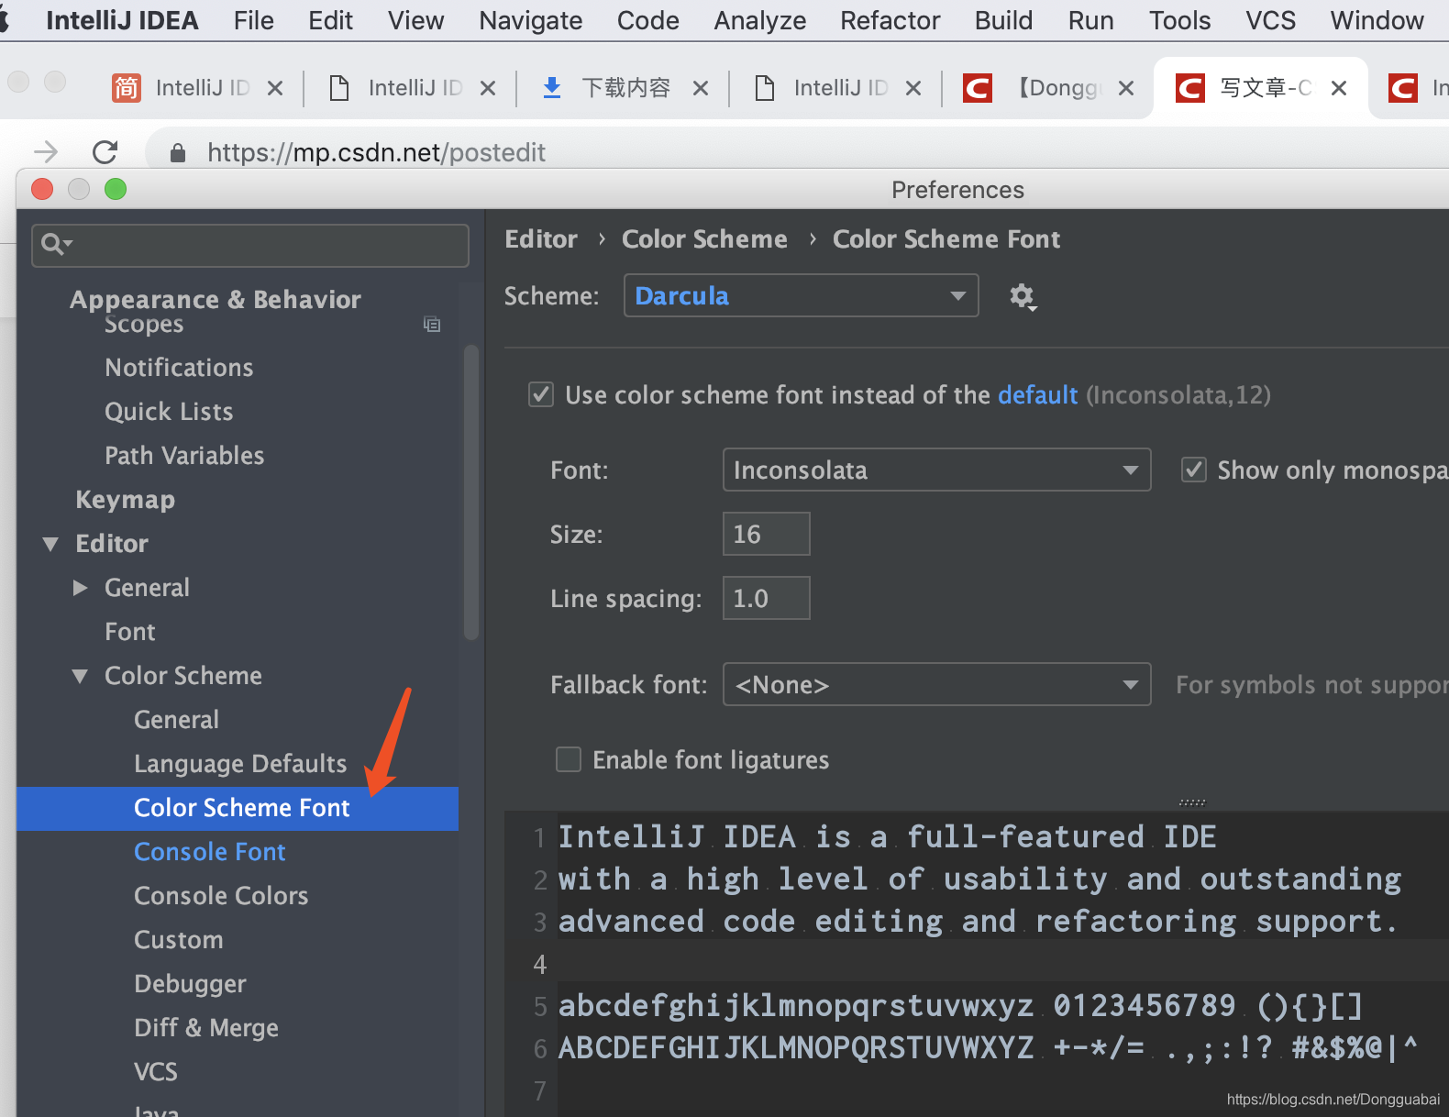Collapse the Color Scheme tree node
Image resolution: width=1449 pixels, height=1117 pixels.
[80, 676]
